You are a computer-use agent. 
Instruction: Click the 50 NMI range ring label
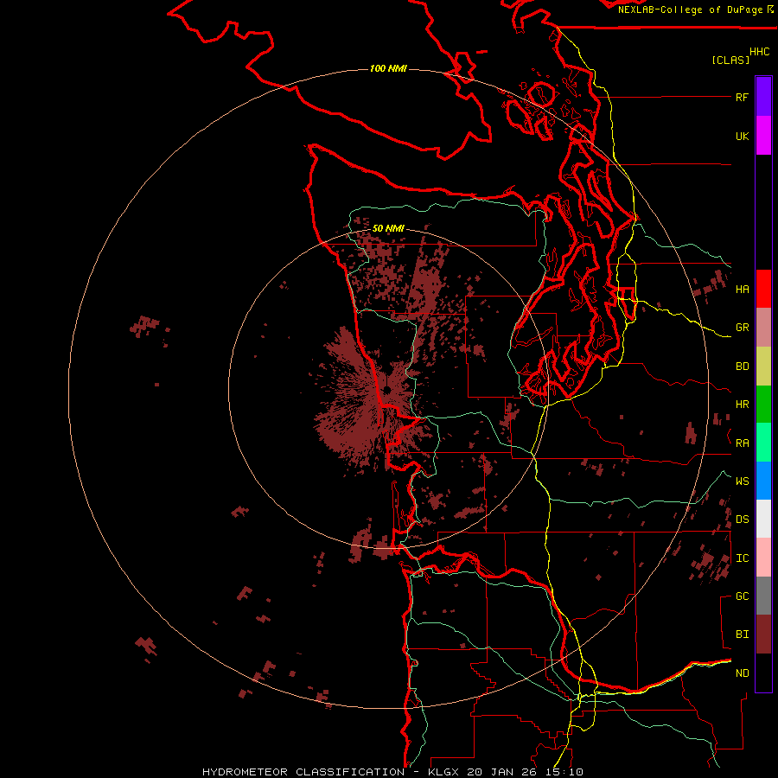pyautogui.click(x=388, y=228)
